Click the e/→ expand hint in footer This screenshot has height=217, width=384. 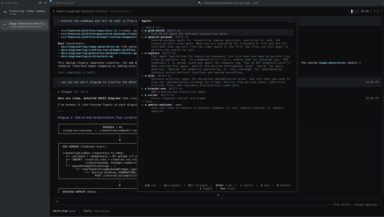[x=172, y=185]
